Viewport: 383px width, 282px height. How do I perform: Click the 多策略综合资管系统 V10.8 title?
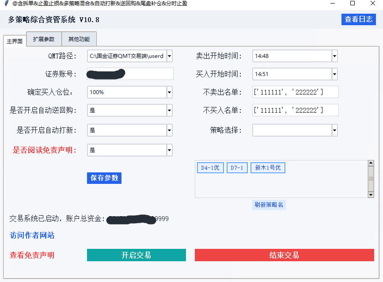click(x=54, y=19)
